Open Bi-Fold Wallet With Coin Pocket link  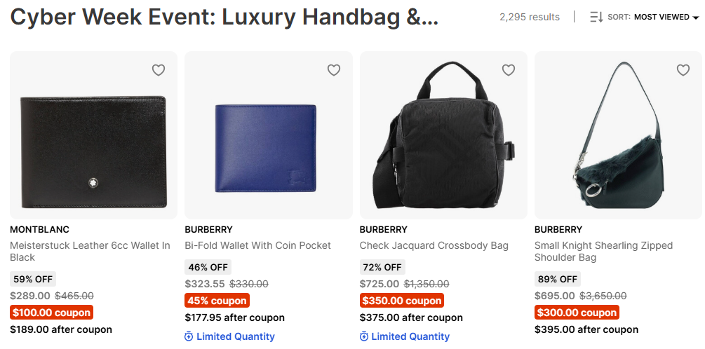pyautogui.click(x=257, y=245)
